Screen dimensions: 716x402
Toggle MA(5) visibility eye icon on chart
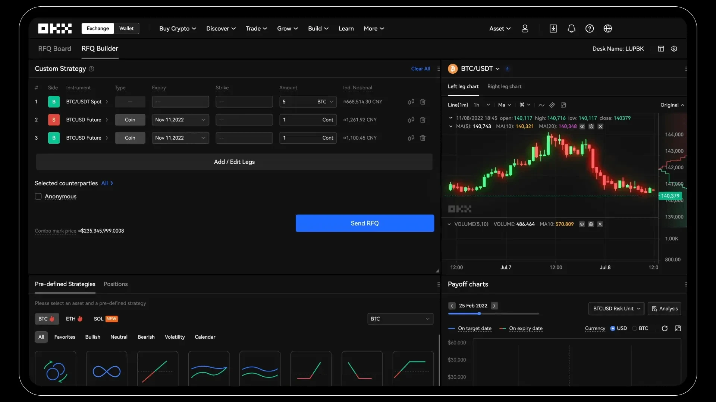(582, 127)
